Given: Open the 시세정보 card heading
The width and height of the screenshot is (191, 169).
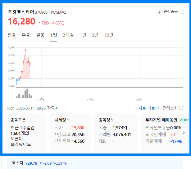Looking at the screenshot, I should tap(62, 120).
